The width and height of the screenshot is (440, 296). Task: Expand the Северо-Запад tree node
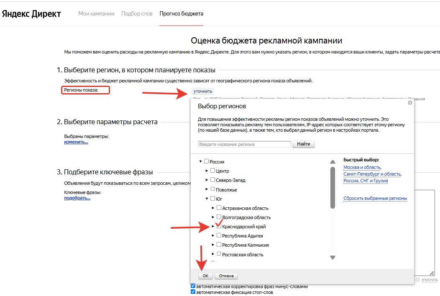[x=207, y=180]
